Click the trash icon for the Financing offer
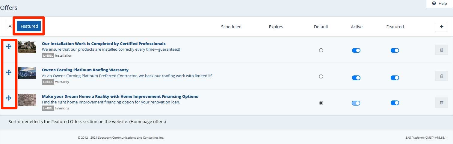453x144 pixels. coord(441,103)
